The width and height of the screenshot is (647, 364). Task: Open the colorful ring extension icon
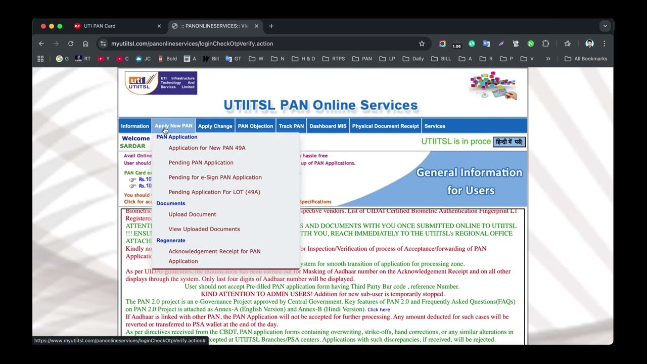[x=442, y=43]
